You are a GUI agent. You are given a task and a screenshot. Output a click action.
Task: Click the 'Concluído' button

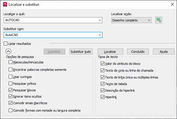tap(138, 52)
